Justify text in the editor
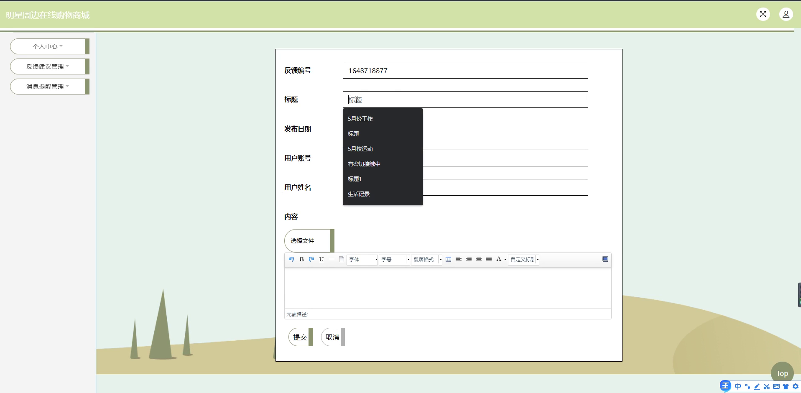 pos(488,259)
